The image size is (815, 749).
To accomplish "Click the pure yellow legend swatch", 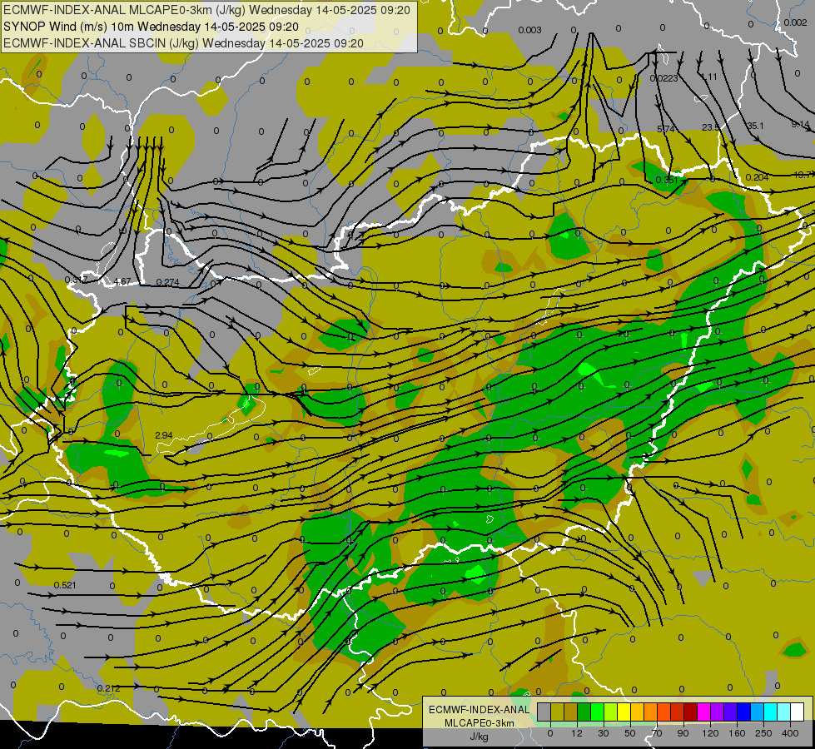I will pyautogui.click(x=624, y=712).
